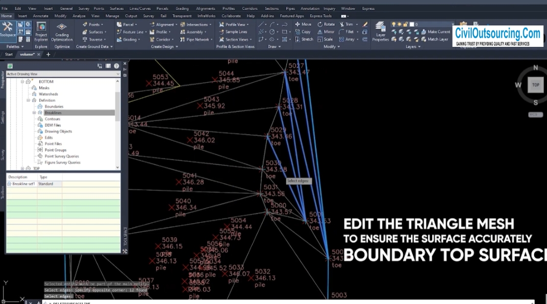Select Point Groups in the tree

(x=56, y=150)
